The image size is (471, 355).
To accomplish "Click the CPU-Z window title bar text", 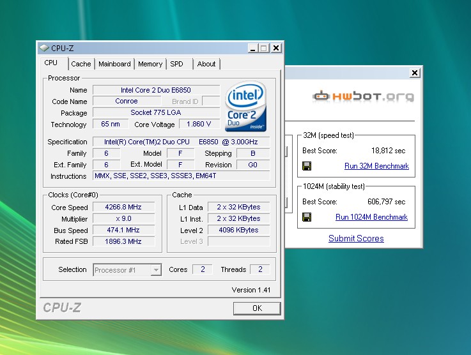I will [62, 48].
